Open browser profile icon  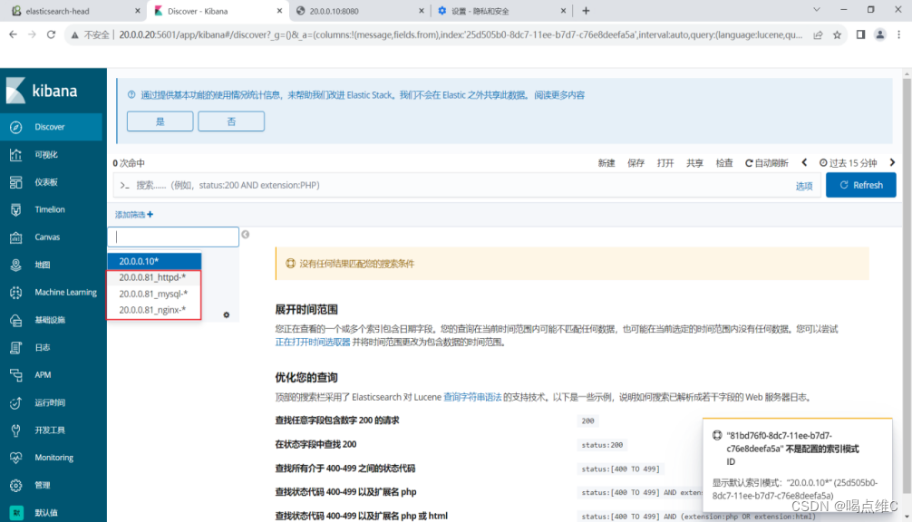click(x=880, y=34)
